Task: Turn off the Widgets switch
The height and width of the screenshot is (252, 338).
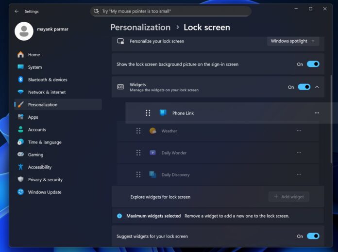Action: (304, 87)
